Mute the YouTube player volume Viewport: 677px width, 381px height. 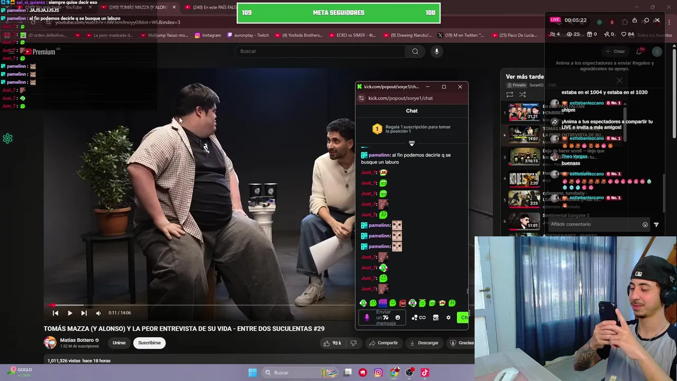(x=98, y=313)
